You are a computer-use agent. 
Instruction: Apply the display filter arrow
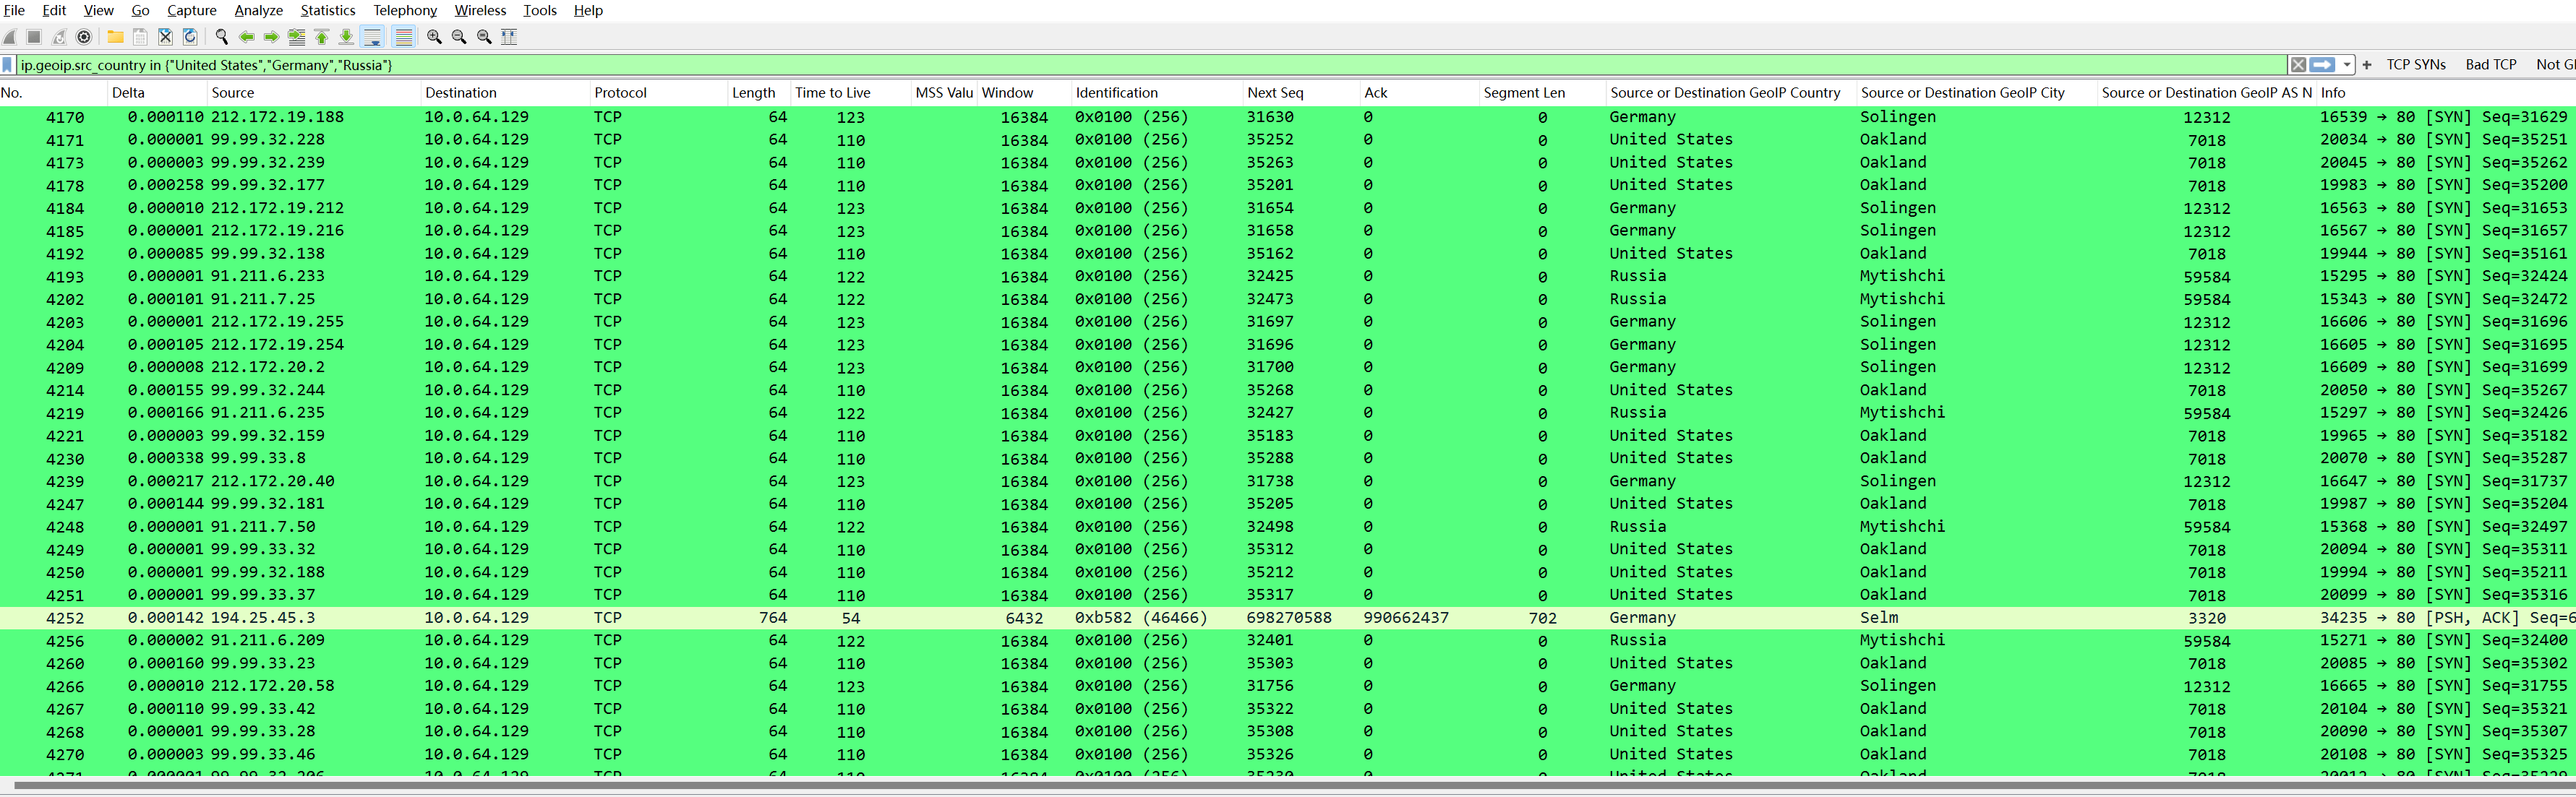(x=2323, y=65)
